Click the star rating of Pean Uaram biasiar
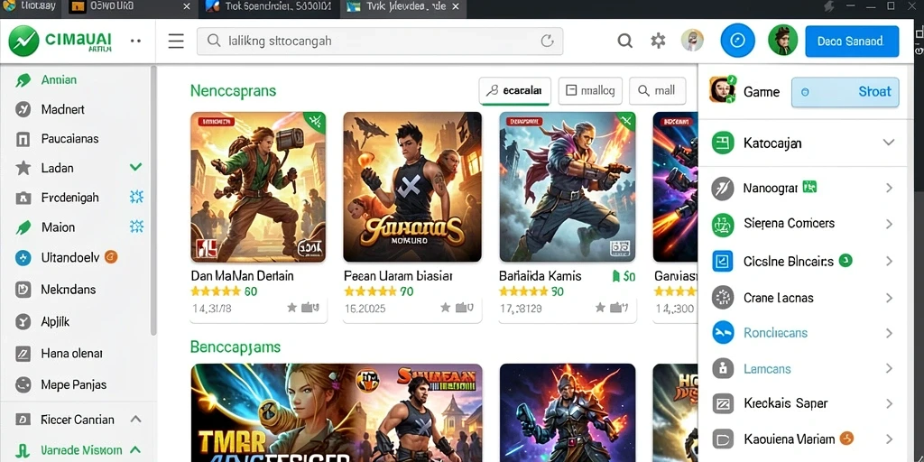Image resolution: width=924 pixels, height=462 pixels. (370, 291)
